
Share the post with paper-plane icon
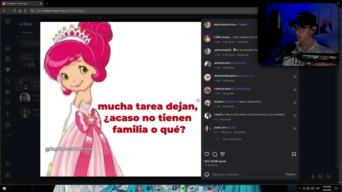click(222, 154)
